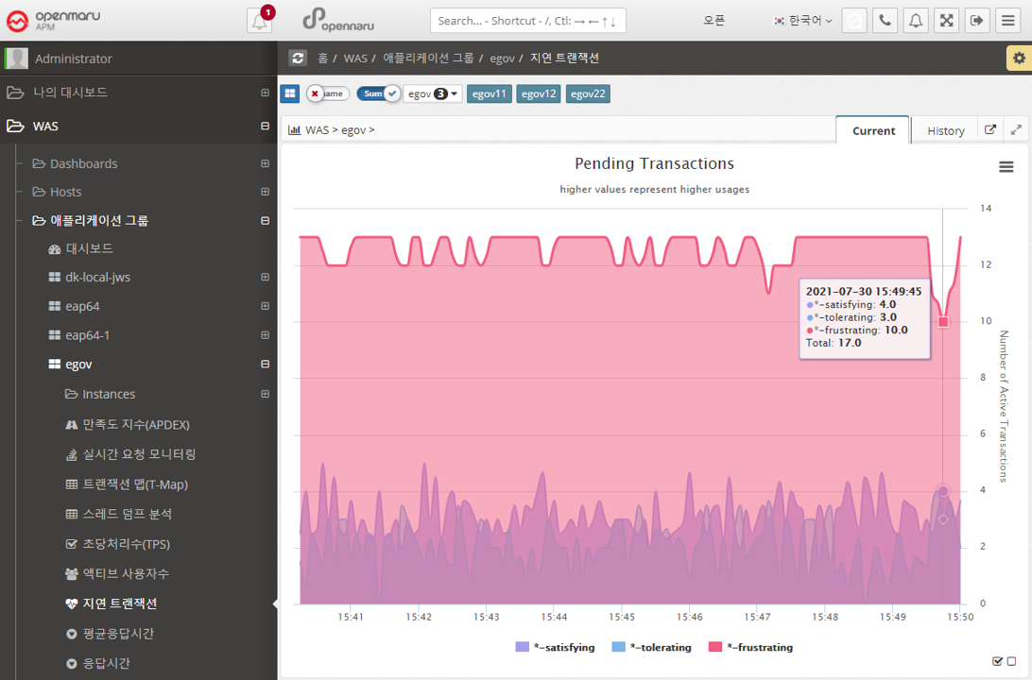Image resolution: width=1032 pixels, height=680 pixels.
Task: Open the 한국어 language dropdown
Action: coord(802,21)
